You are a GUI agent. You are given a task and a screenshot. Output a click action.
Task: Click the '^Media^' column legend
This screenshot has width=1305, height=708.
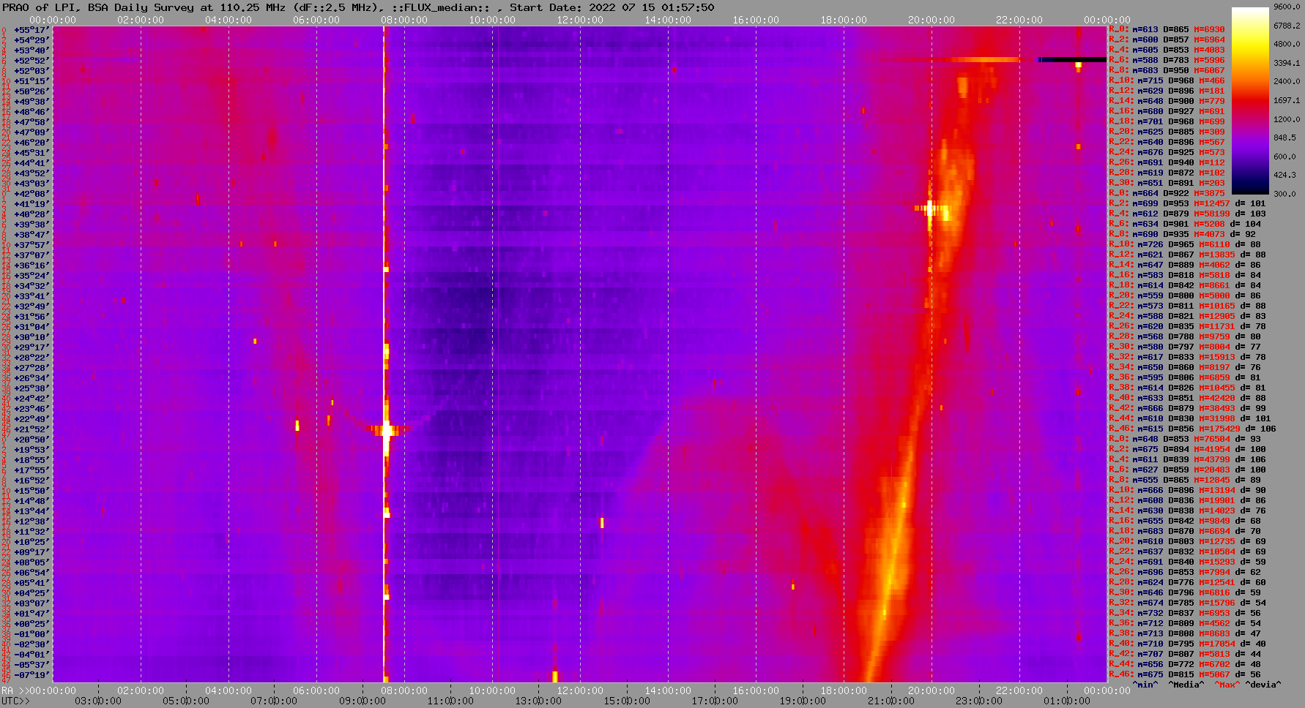point(1186,685)
